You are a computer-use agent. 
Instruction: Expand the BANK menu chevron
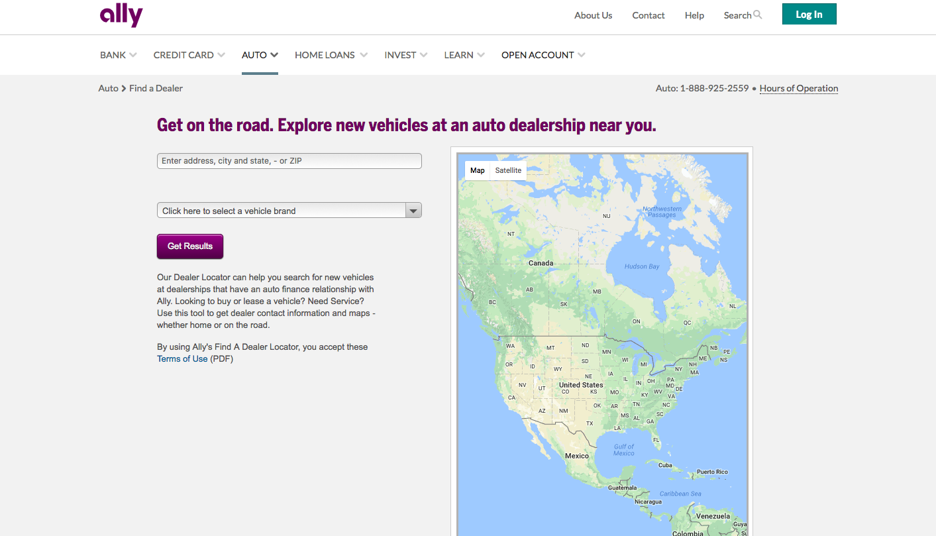point(133,55)
